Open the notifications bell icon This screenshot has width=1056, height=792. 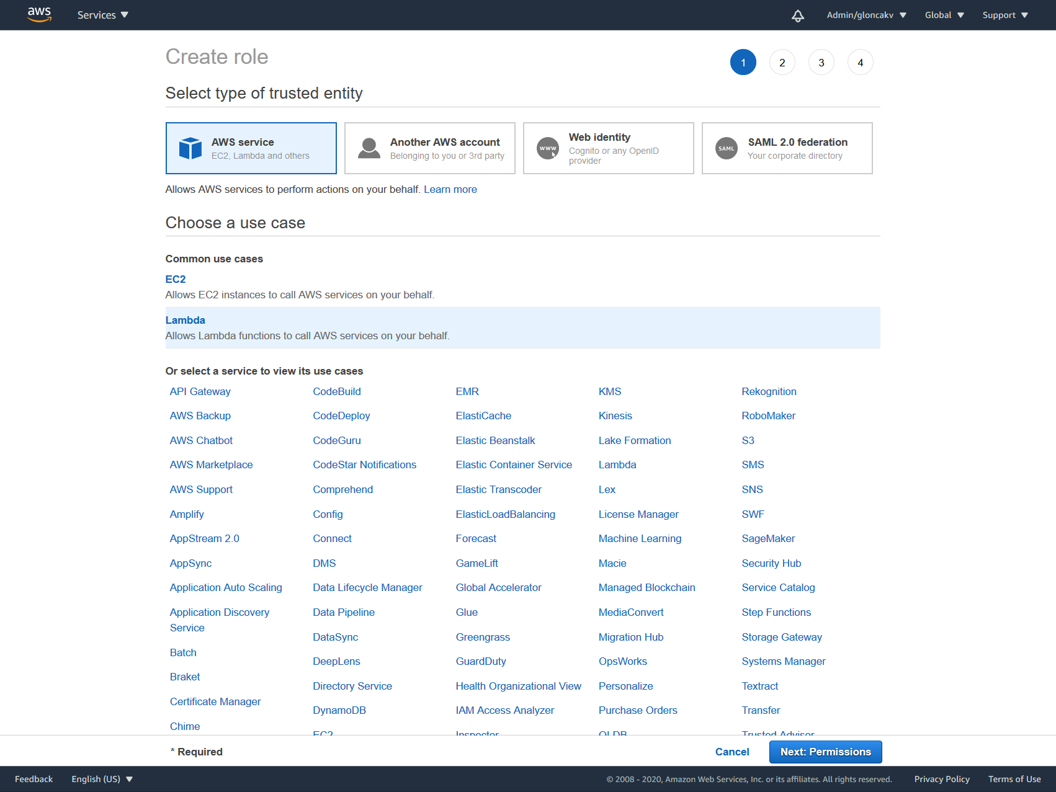pyautogui.click(x=798, y=16)
